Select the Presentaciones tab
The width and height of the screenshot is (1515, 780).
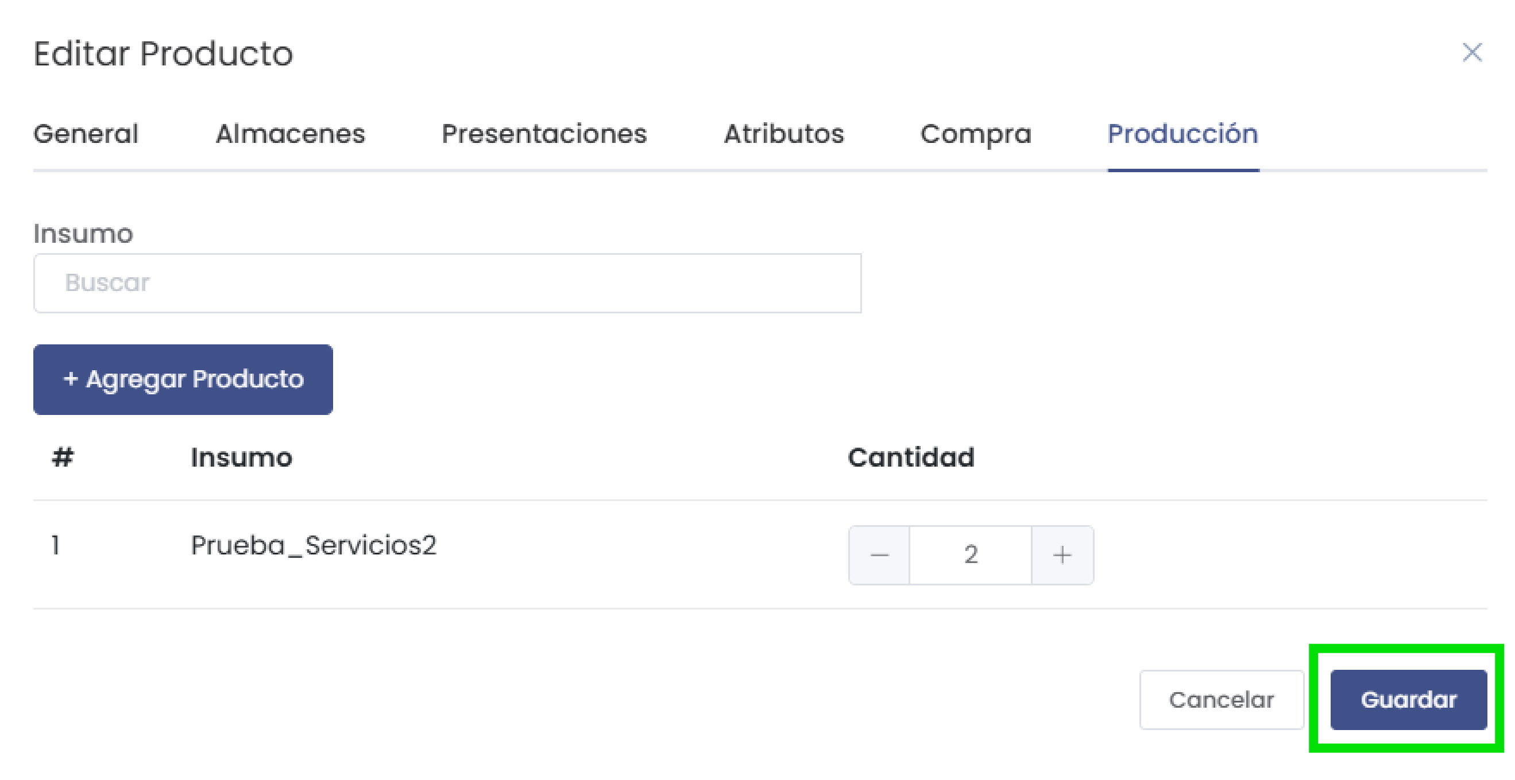point(543,134)
